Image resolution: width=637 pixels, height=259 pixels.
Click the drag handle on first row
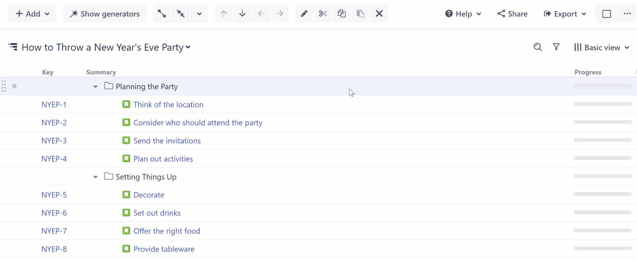pos(4,86)
